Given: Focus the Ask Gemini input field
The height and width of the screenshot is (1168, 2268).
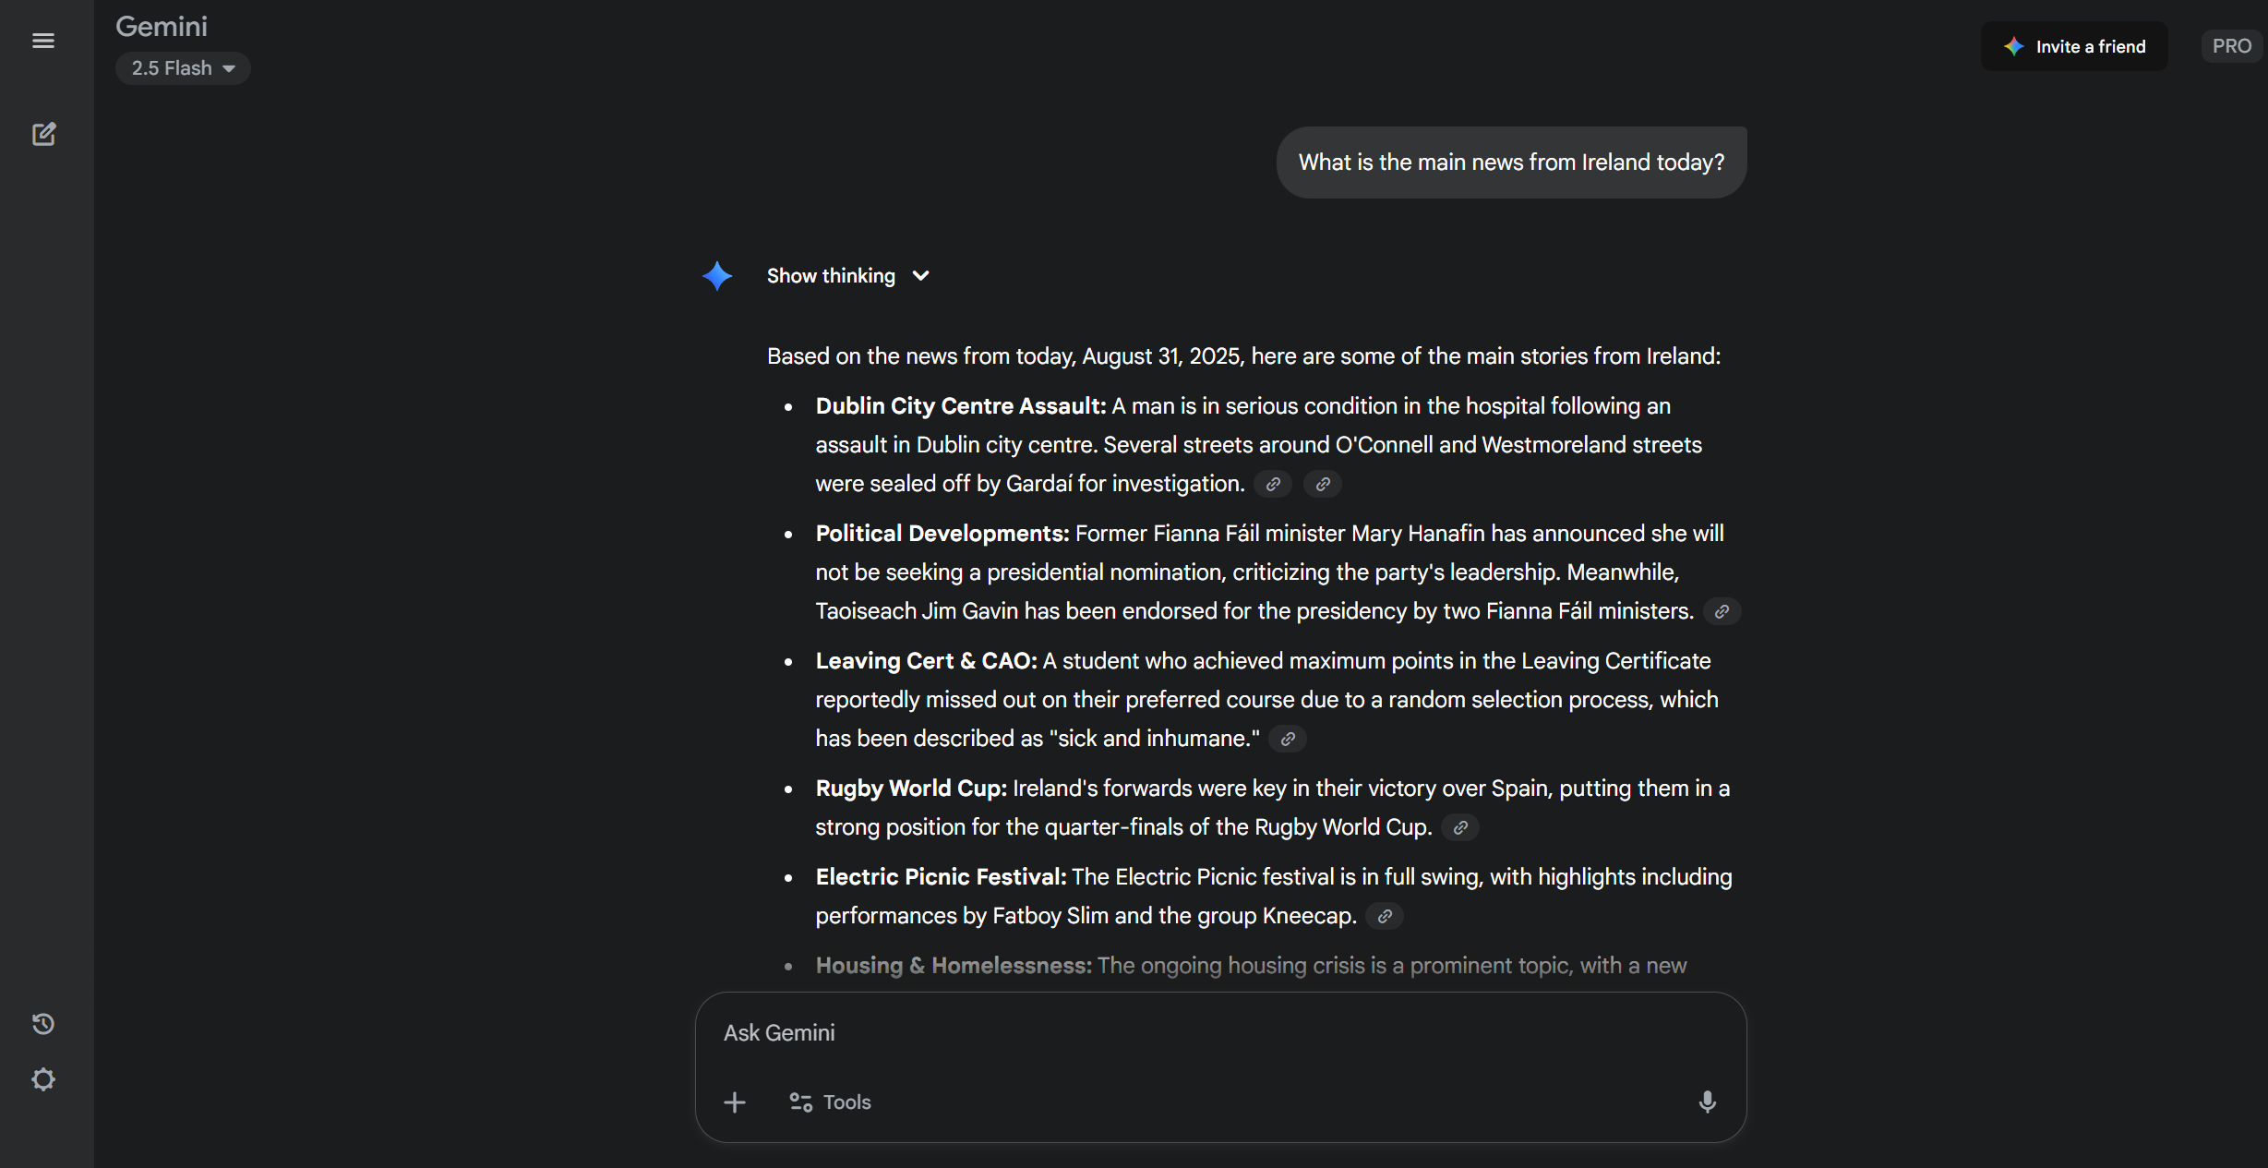Looking at the screenshot, I should click(1200, 1033).
